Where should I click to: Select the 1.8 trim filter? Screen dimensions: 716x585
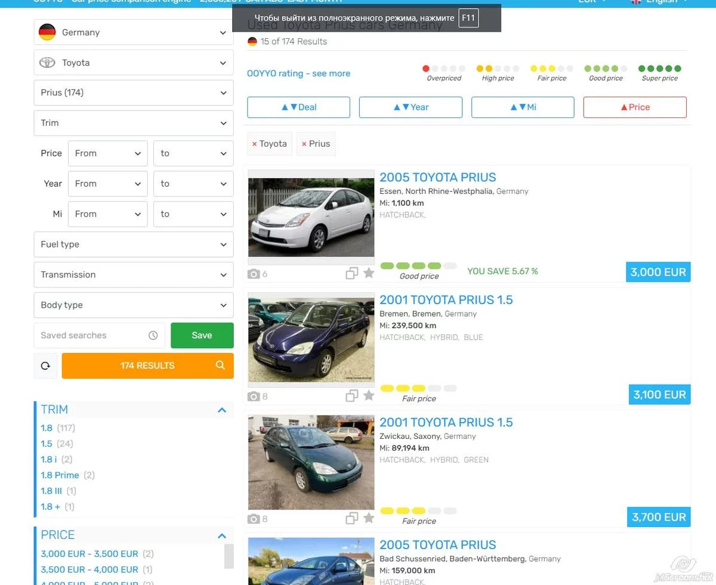tap(47, 428)
